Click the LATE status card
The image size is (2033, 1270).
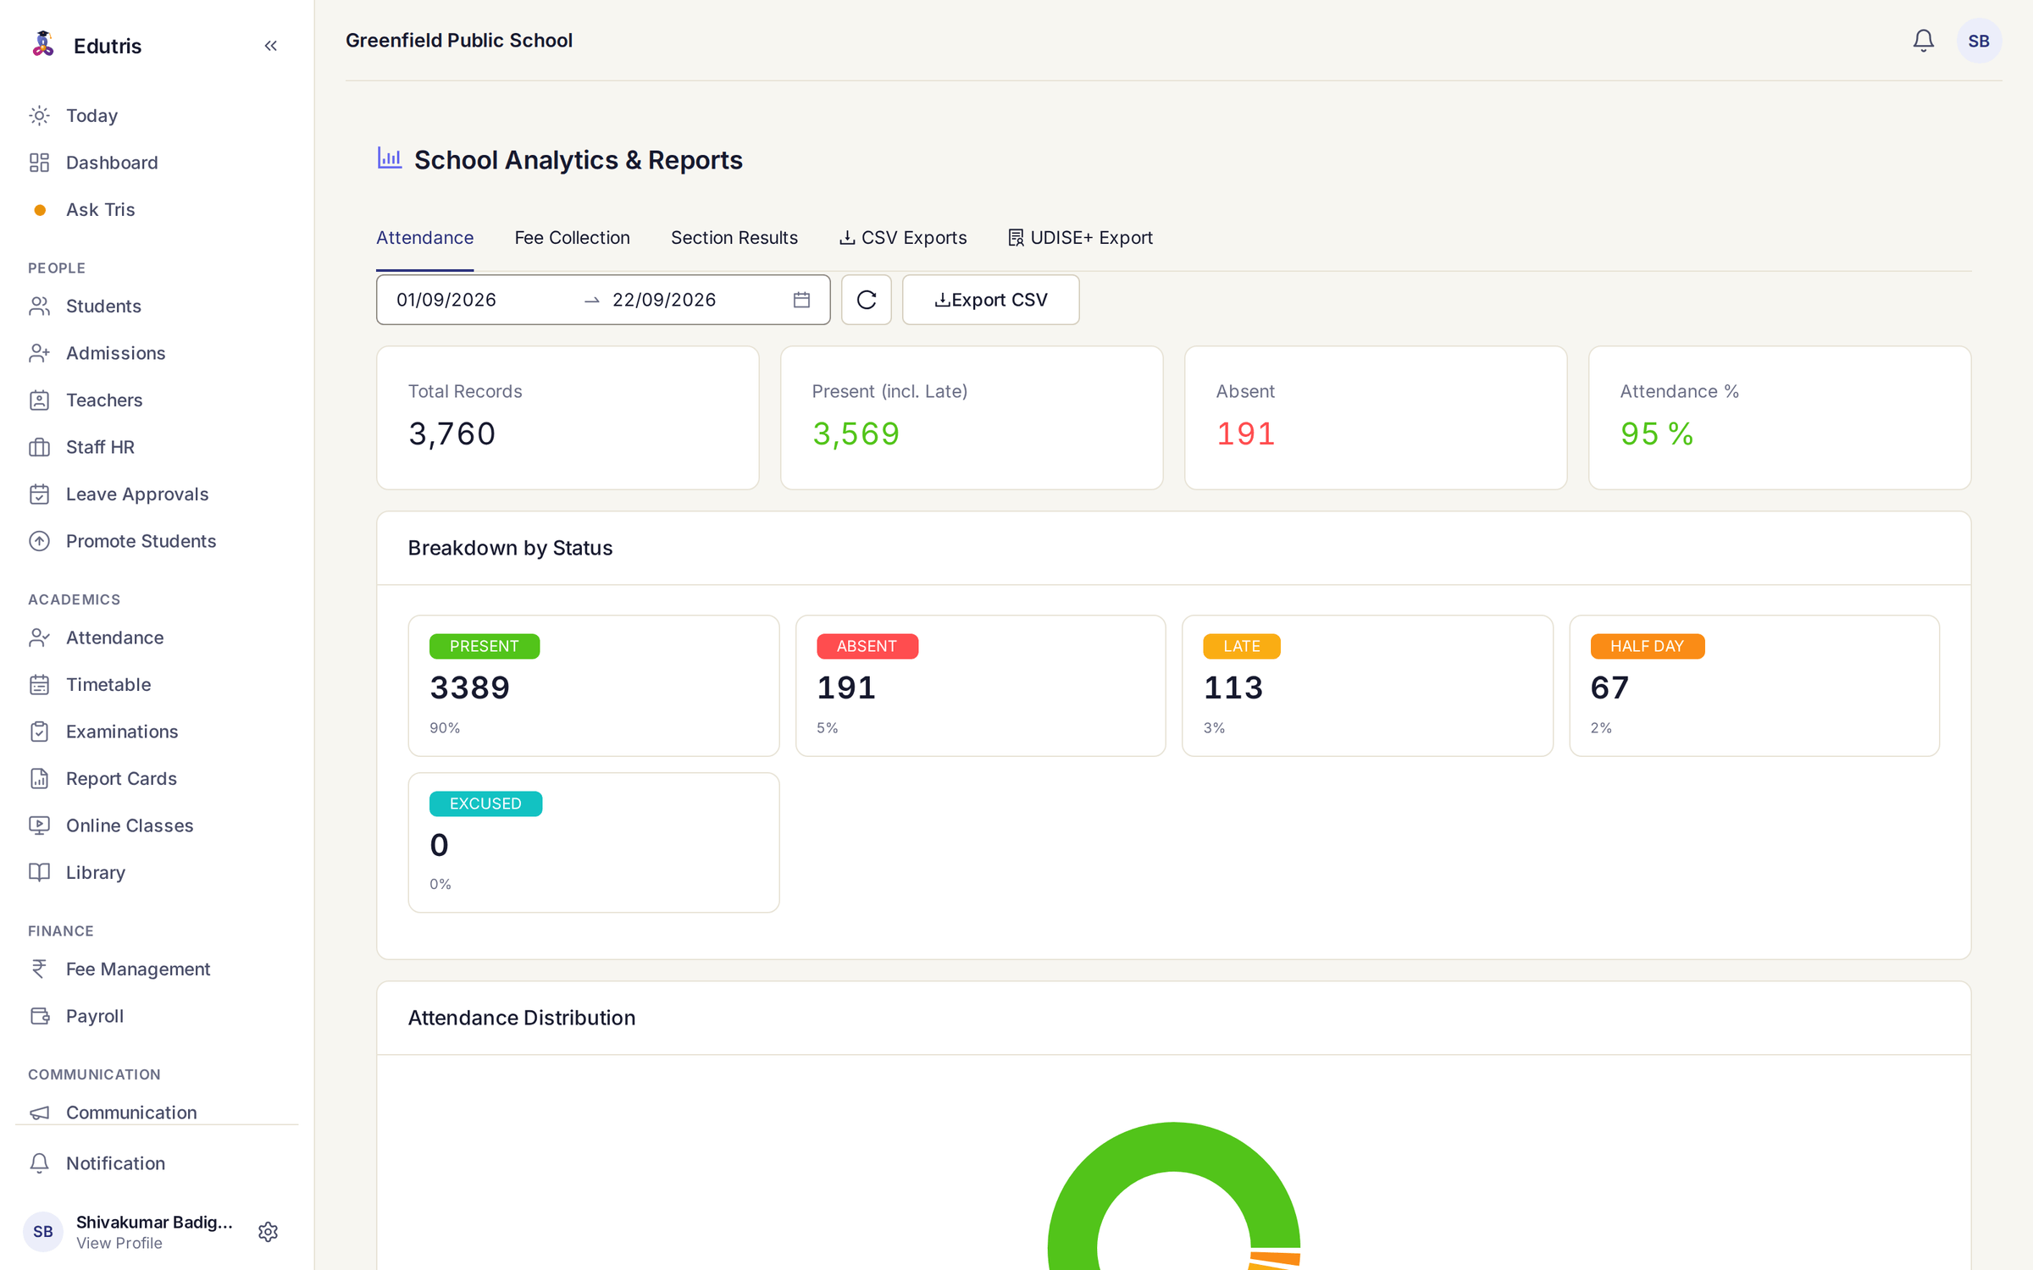click(x=1367, y=686)
